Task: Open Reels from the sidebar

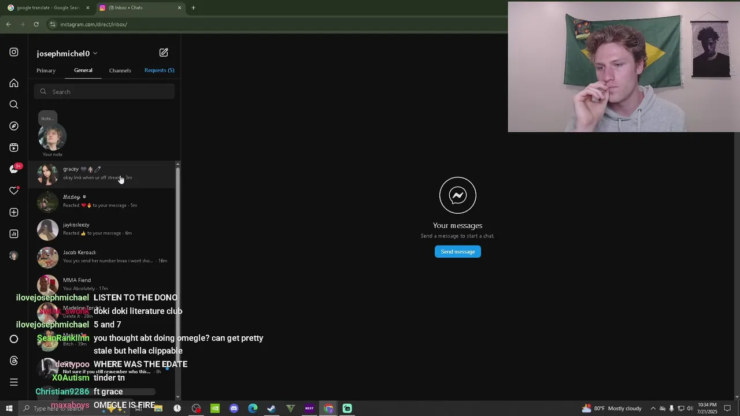Action: [x=14, y=147]
